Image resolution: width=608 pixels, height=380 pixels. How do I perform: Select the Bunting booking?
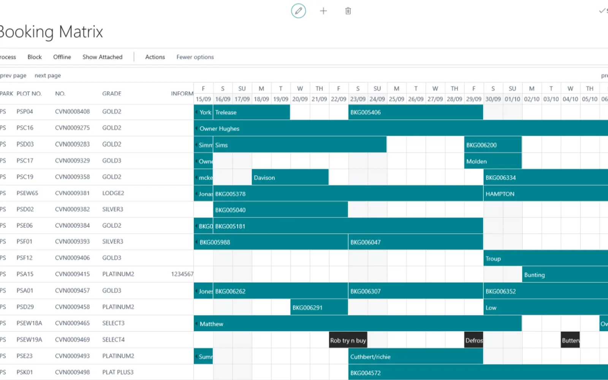pos(565,275)
